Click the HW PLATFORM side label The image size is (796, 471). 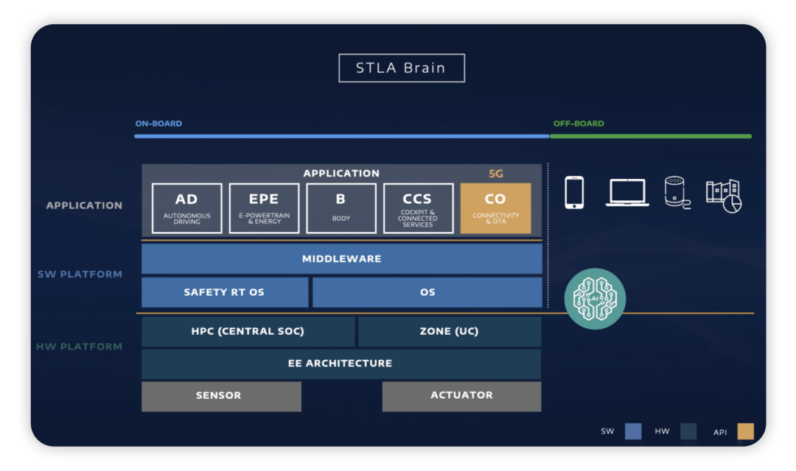click(79, 347)
